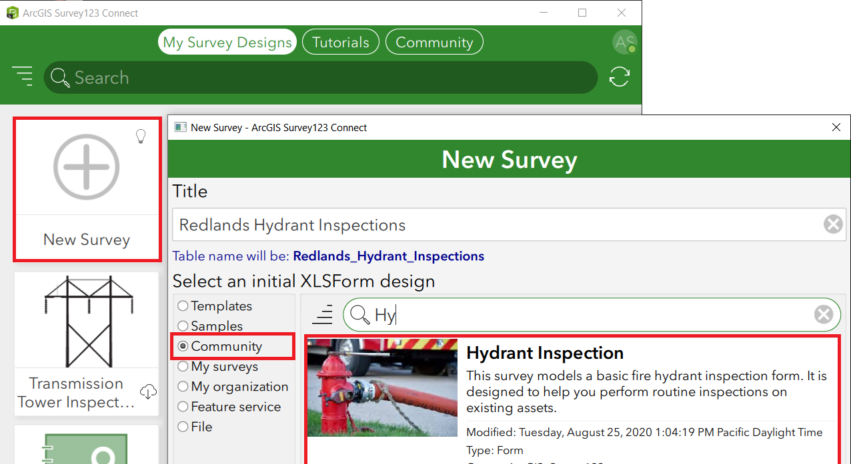This screenshot has height=464, width=851.
Task: Click the Type: Form text
Action: click(x=495, y=451)
